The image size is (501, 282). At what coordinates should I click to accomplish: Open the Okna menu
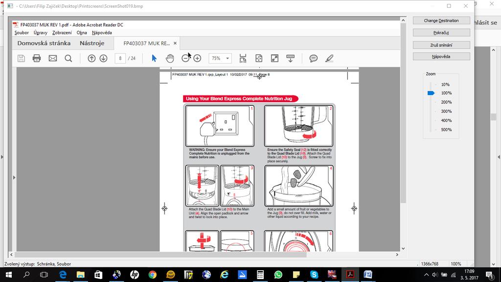click(x=82, y=33)
